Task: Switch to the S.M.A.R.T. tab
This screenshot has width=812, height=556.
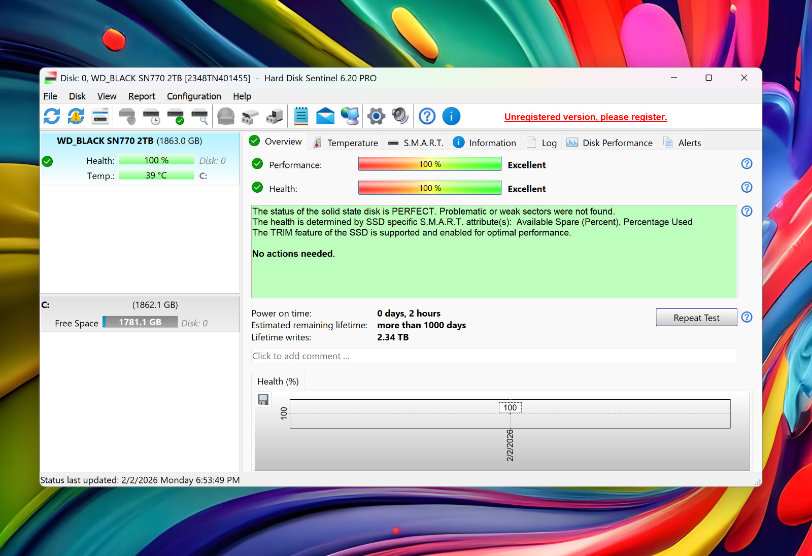Action: (416, 143)
